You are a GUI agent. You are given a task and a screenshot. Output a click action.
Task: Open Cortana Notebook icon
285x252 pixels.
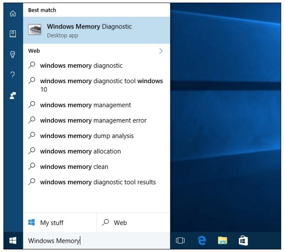(x=13, y=34)
